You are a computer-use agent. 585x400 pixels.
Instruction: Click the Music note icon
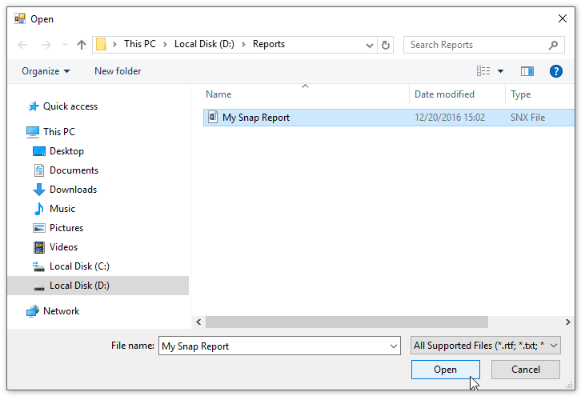38,209
